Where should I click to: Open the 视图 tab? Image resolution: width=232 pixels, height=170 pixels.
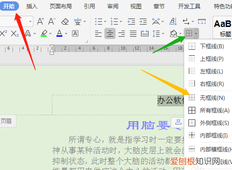tap(136, 7)
